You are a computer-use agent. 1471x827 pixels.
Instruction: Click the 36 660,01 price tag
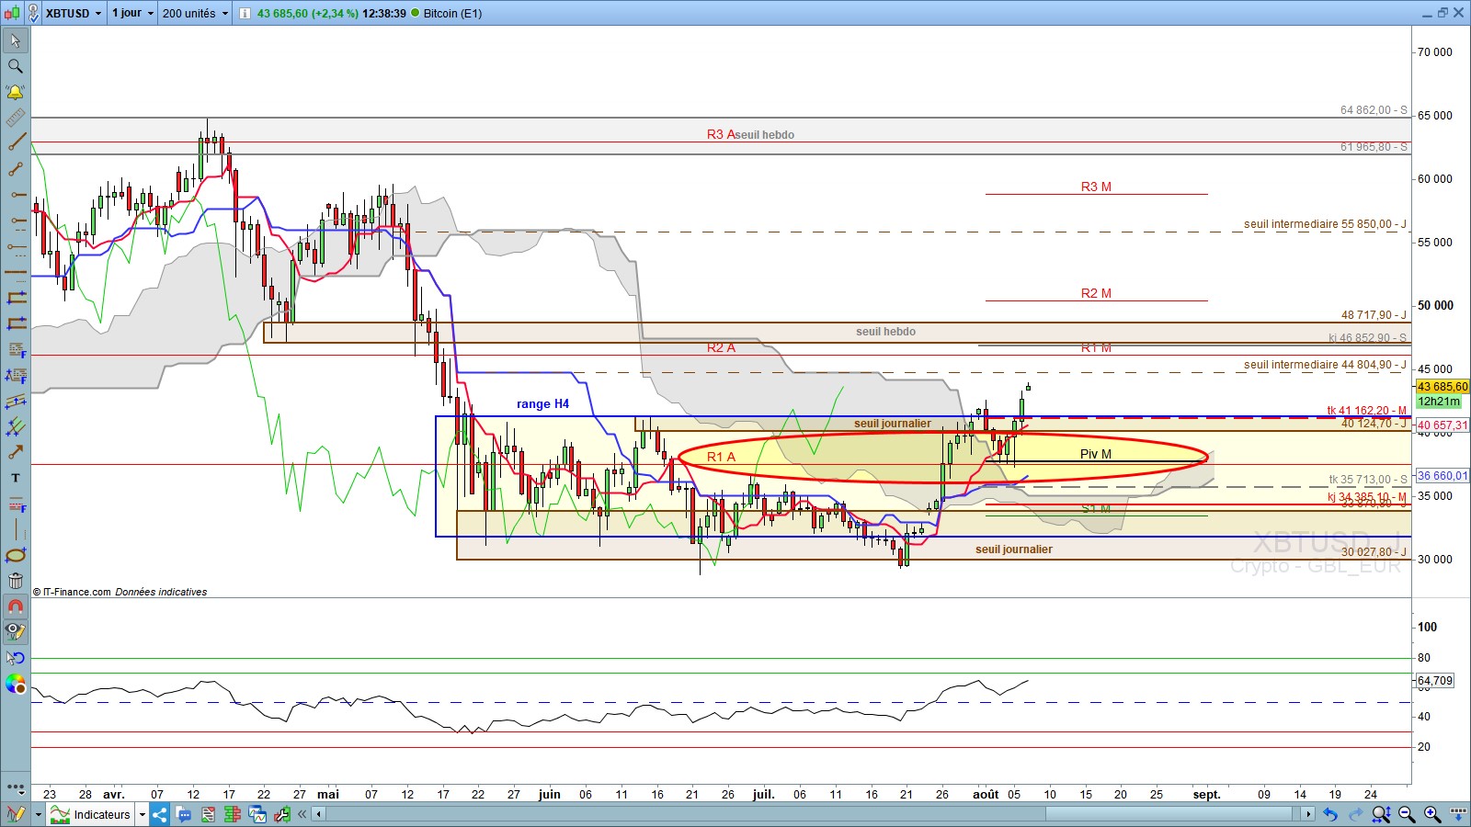point(1442,476)
